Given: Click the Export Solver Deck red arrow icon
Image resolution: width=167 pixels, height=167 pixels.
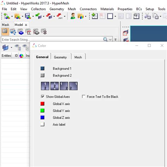Looking at the screenshot, I should (x=49, y=16).
